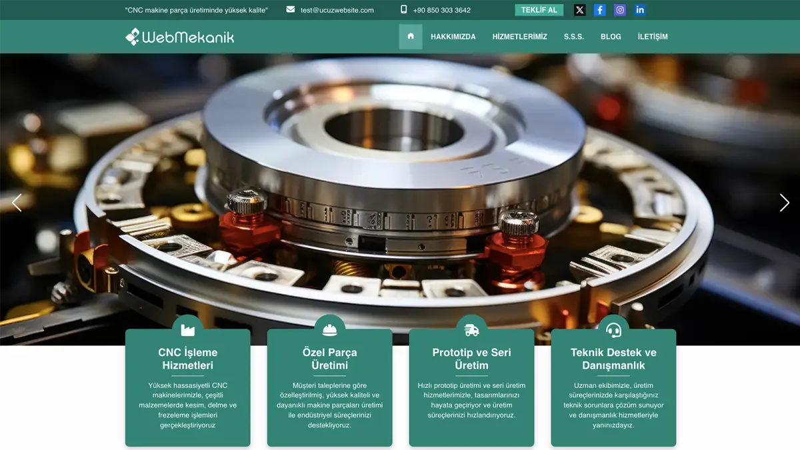Click the headset icon above Teknik Destek
This screenshot has height=450, width=800.
[x=613, y=330]
